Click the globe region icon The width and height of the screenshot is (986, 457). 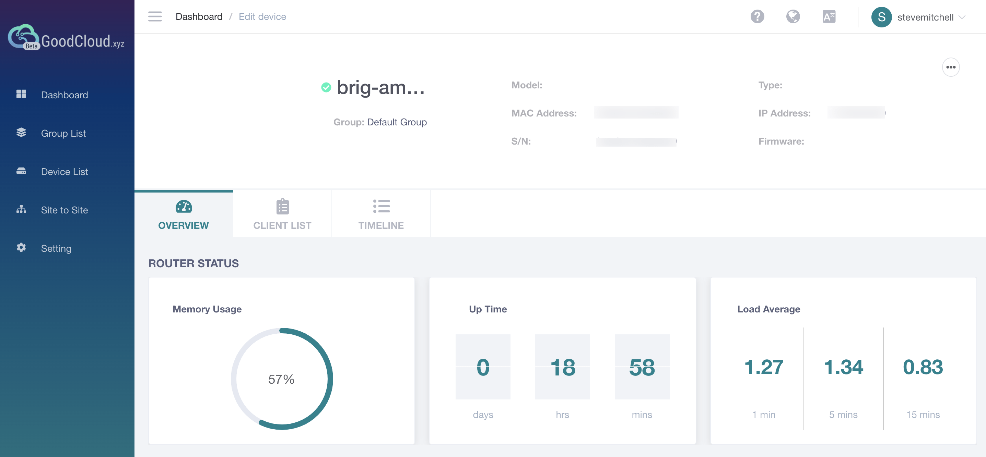point(793,16)
